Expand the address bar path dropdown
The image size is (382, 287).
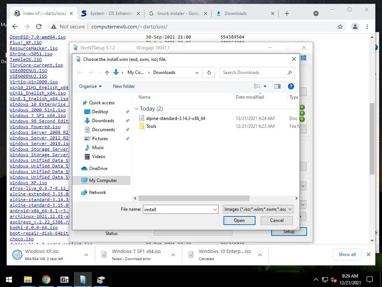pos(197,72)
